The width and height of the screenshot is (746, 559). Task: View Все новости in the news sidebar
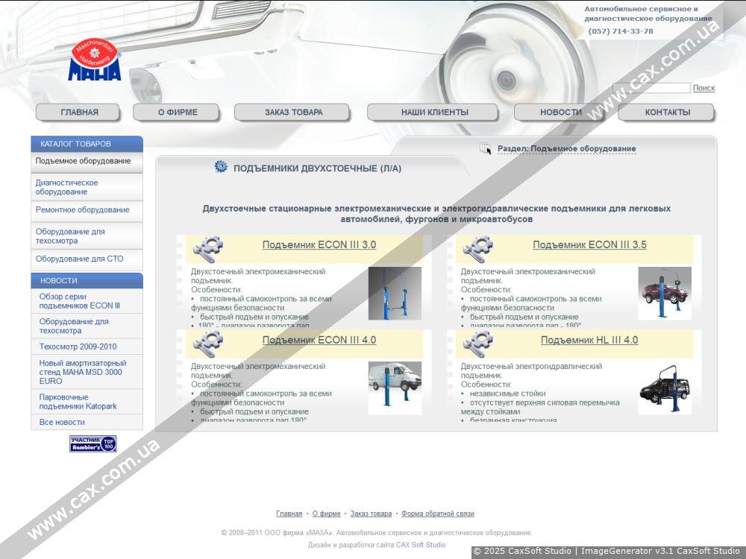pyautogui.click(x=62, y=422)
